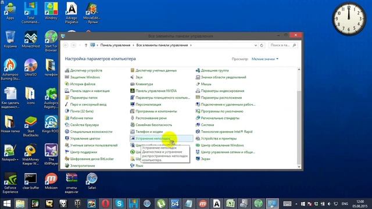This screenshot has width=372, height=209.
Task: Open uTorrent from taskbar
Action: coord(161,204)
